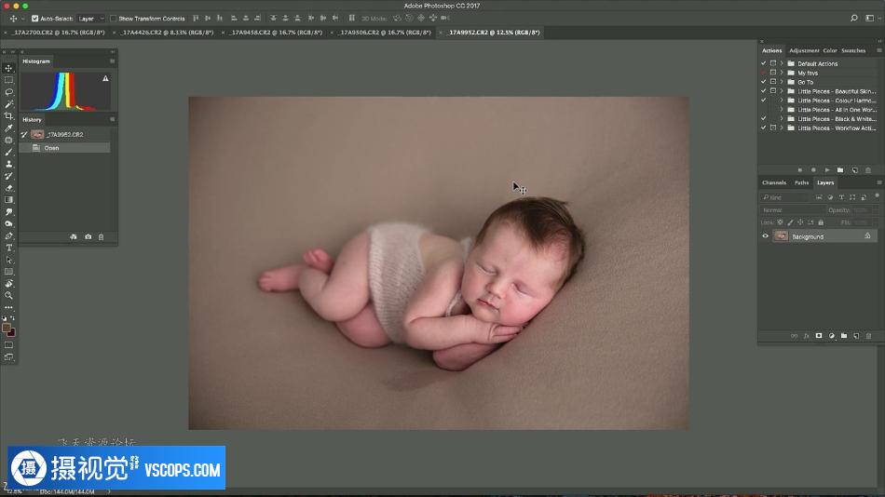
Task: Expand Little Pieces Beautiful Skin set
Action: click(x=782, y=91)
